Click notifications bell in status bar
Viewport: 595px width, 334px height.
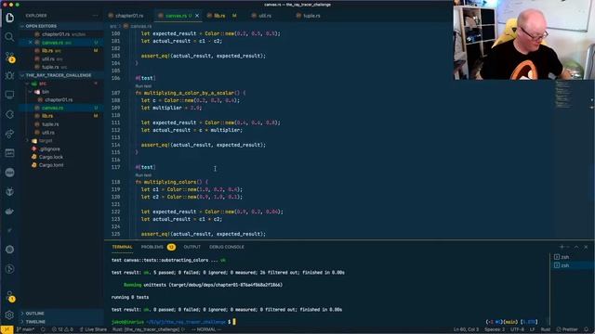[x=587, y=329]
